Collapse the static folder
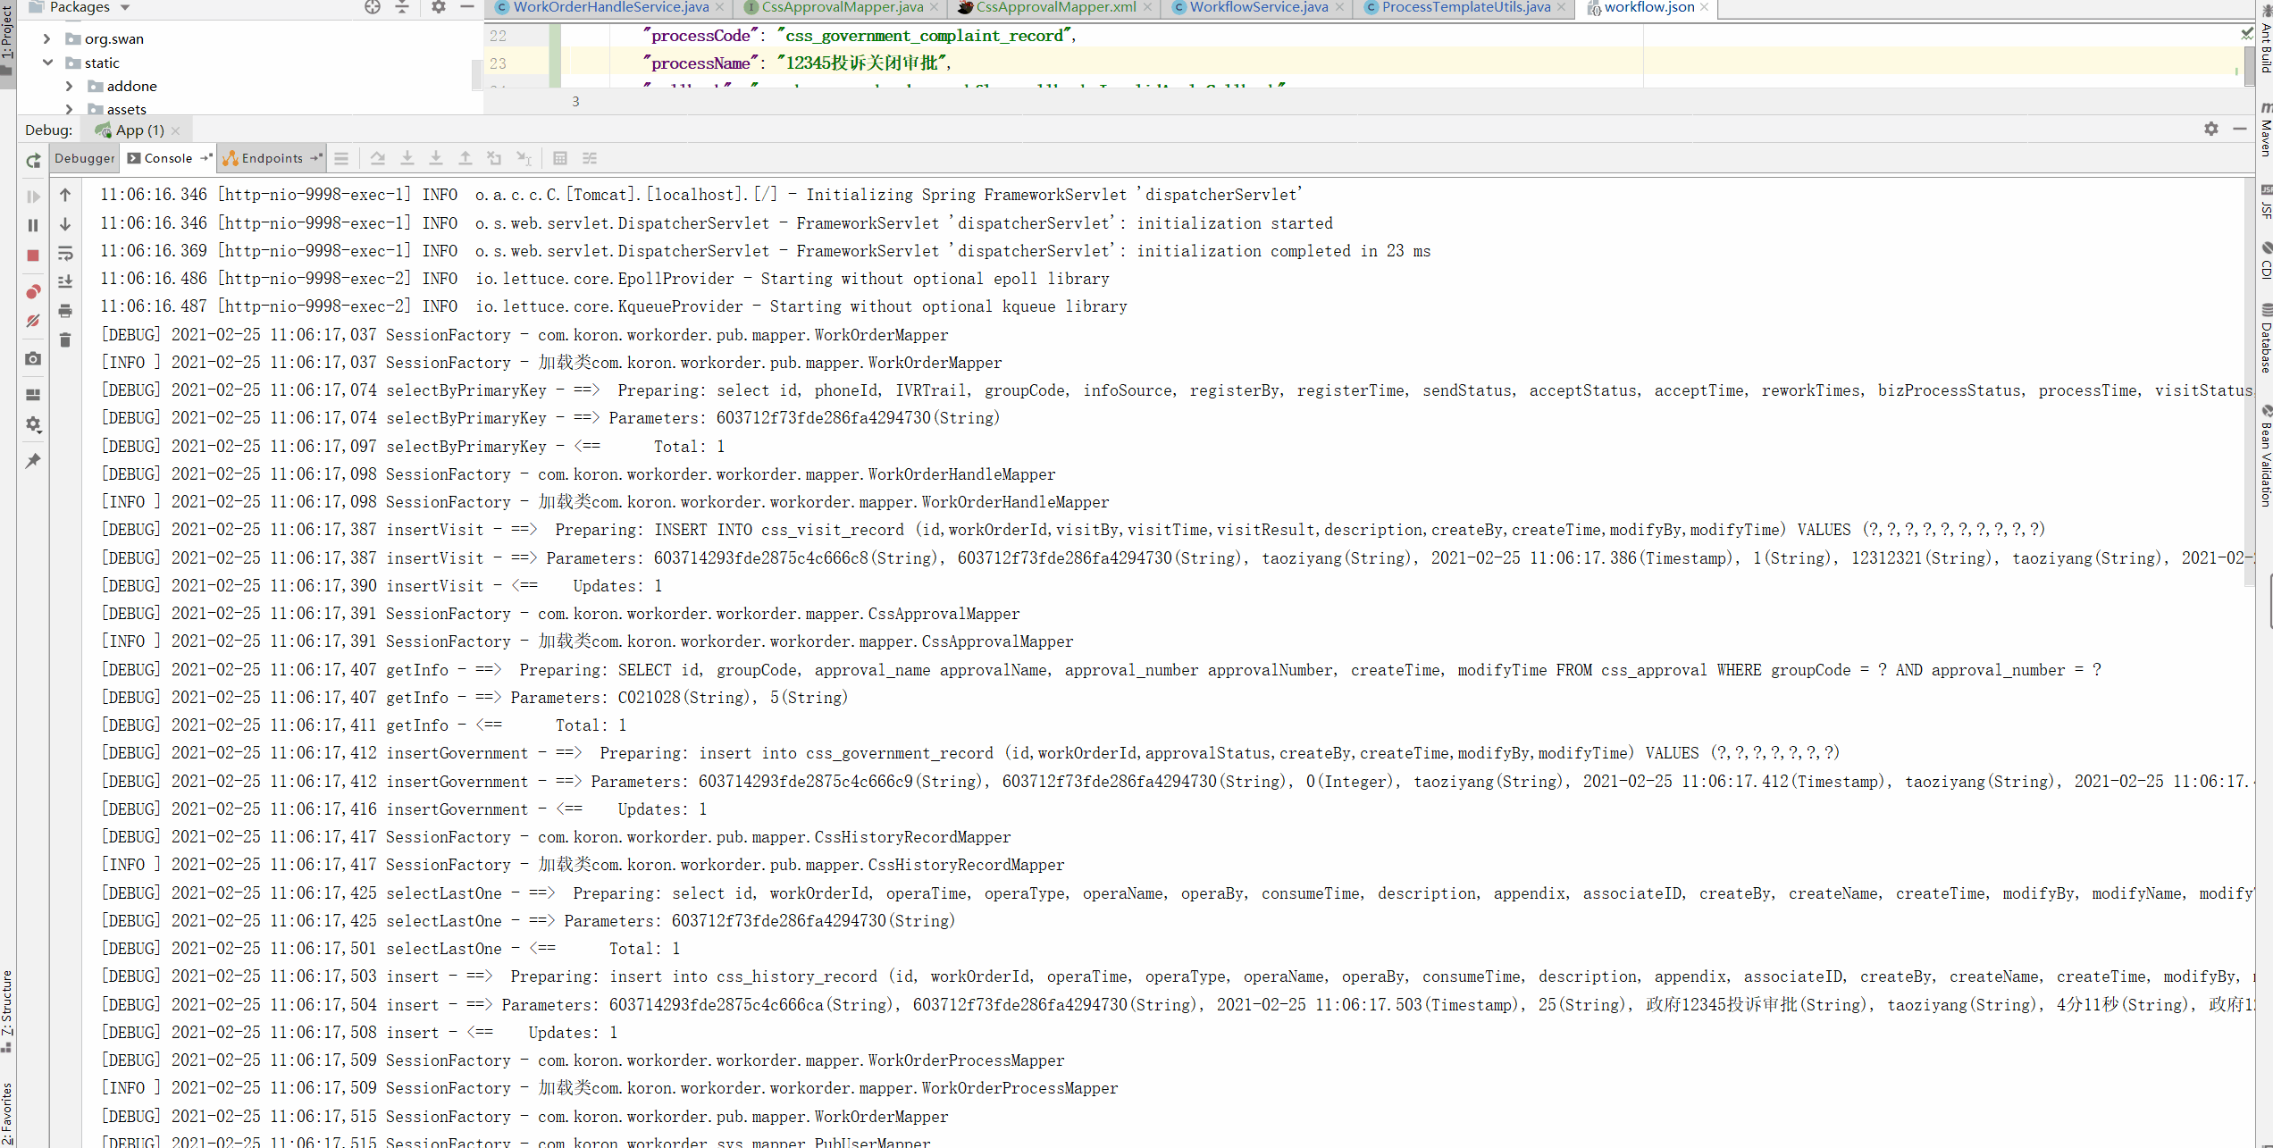The image size is (2273, 1148). pyautogui.click(x=48, y=63)
